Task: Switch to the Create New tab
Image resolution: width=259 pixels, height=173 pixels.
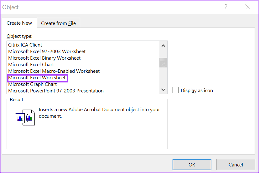Action: (x=19, y=23)
